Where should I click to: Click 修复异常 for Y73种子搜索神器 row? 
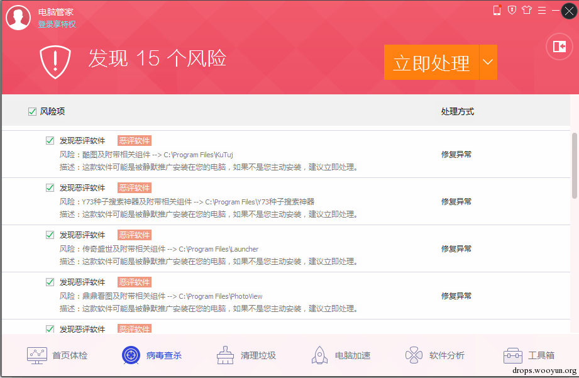(x=456, y=202)
